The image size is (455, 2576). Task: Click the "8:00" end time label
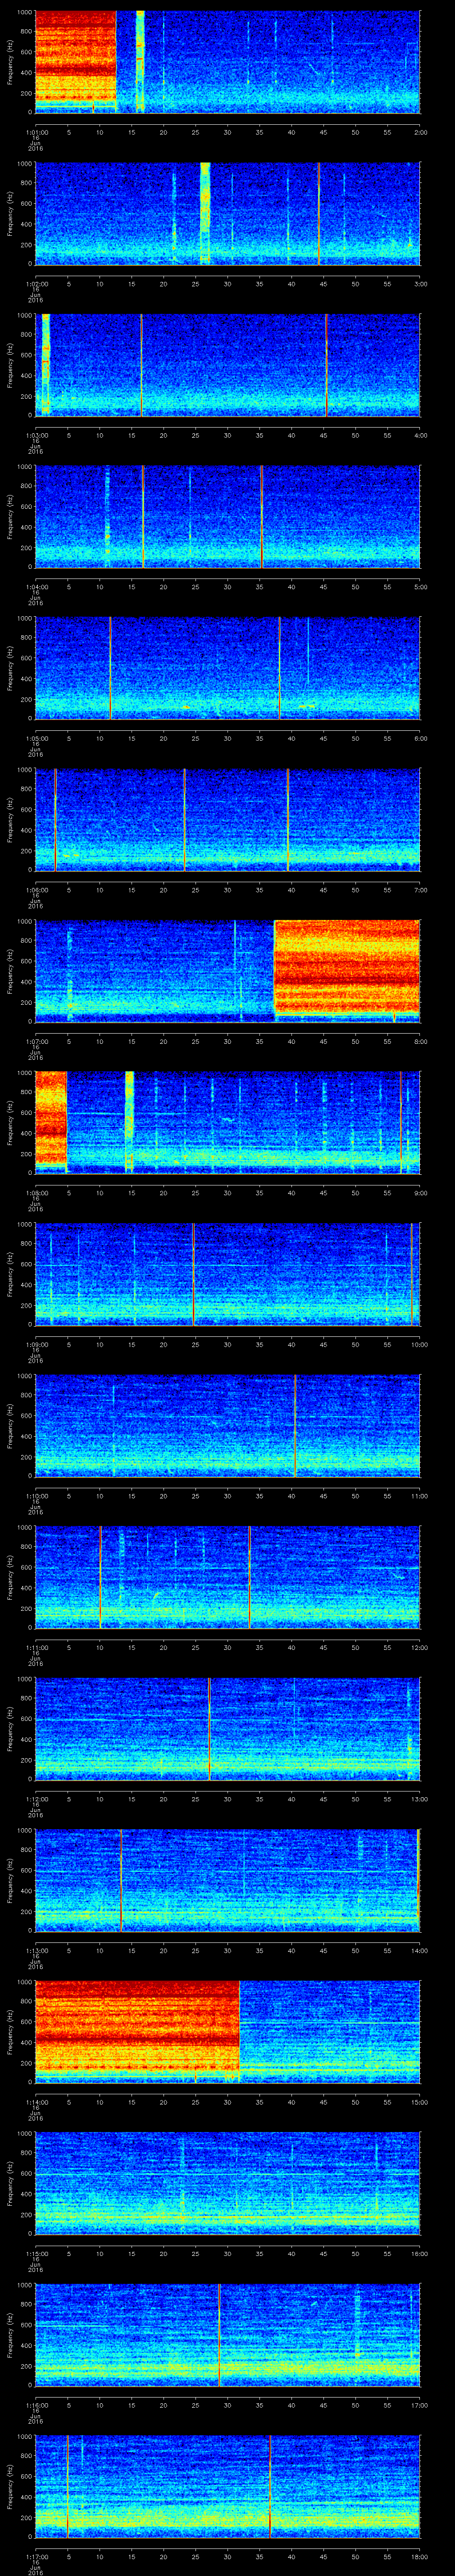click(420, 1041)
